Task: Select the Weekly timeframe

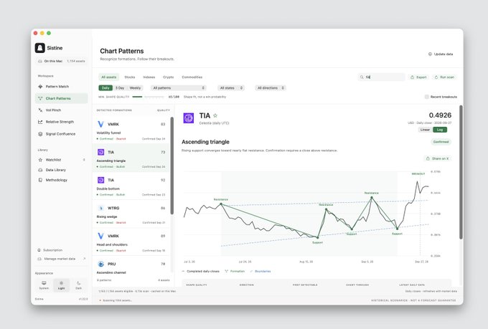Action: click(x=135, y=88)
